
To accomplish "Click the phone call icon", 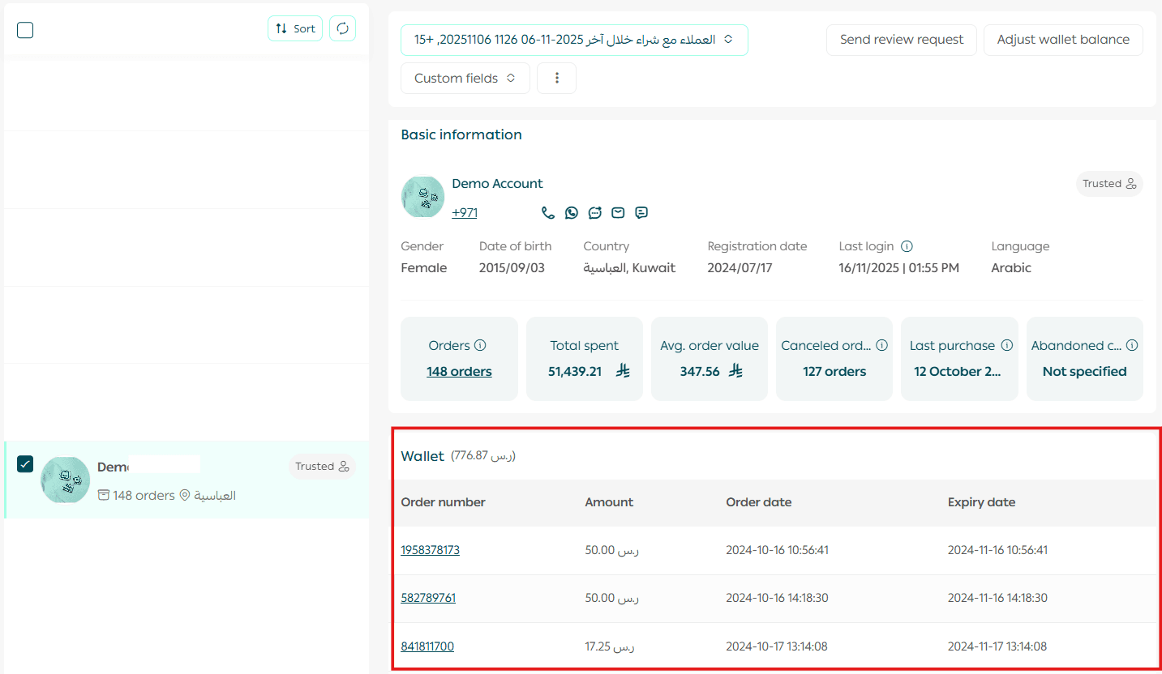I will 548,213.
